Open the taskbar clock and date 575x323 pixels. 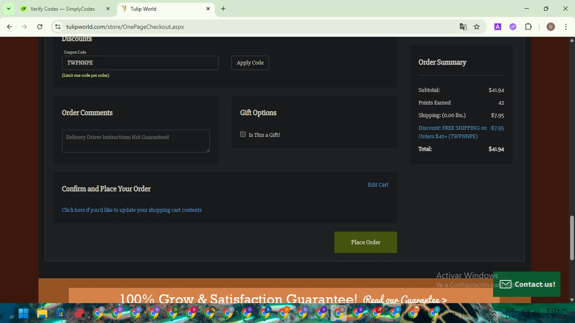(x=557, y=313)
